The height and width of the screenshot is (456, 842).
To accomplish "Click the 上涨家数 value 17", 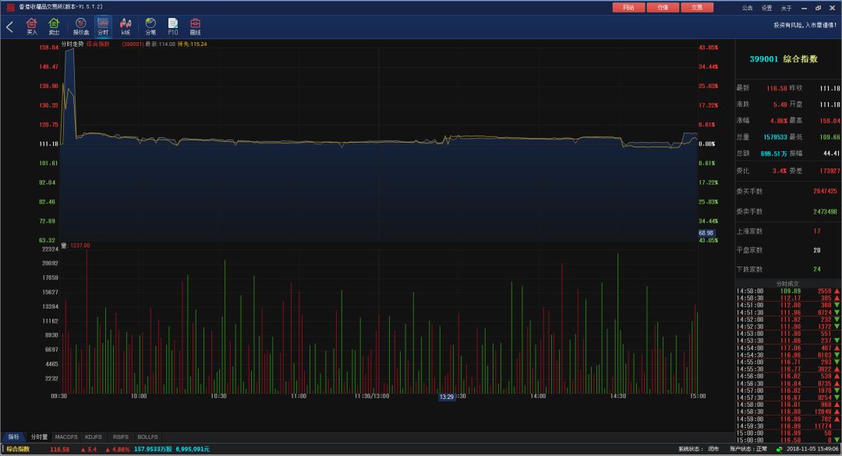I will click(x=817, y=231).
